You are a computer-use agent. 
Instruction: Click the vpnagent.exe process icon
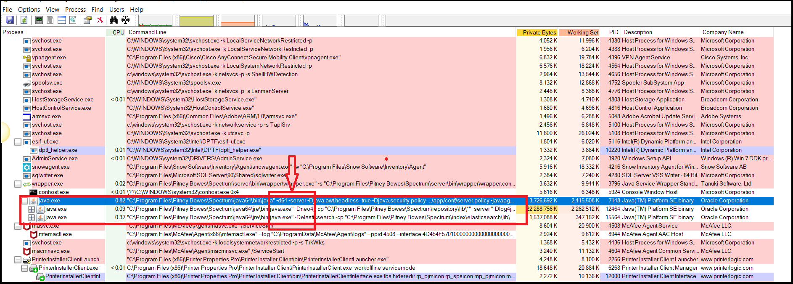pyautogui.click(x=27, y=58)
